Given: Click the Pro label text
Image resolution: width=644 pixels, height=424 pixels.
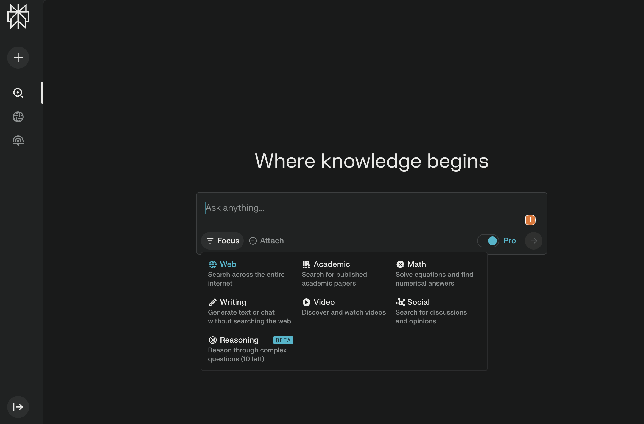Looking at the screenshot, I should point(509,241).
